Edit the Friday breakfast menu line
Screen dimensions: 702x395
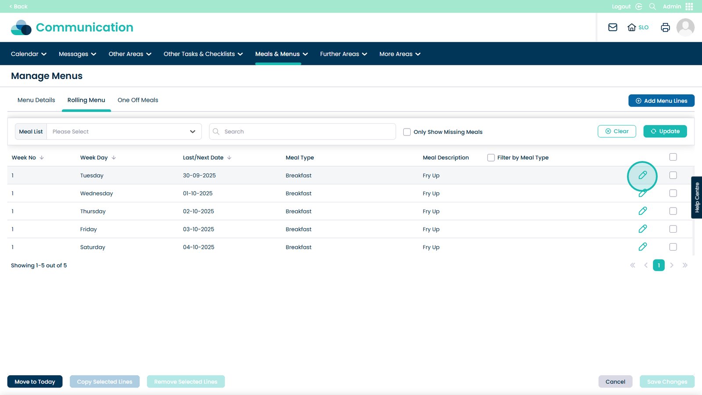642,229
